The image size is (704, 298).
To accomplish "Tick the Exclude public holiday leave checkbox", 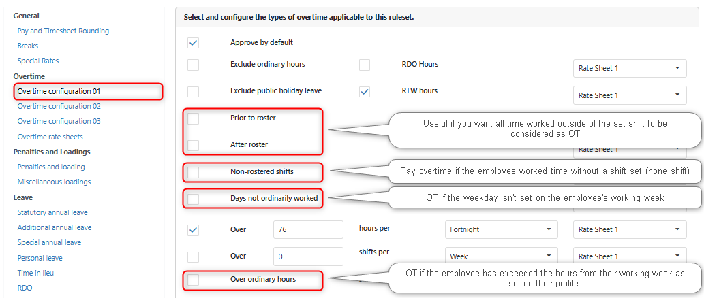I will (194, 91).
